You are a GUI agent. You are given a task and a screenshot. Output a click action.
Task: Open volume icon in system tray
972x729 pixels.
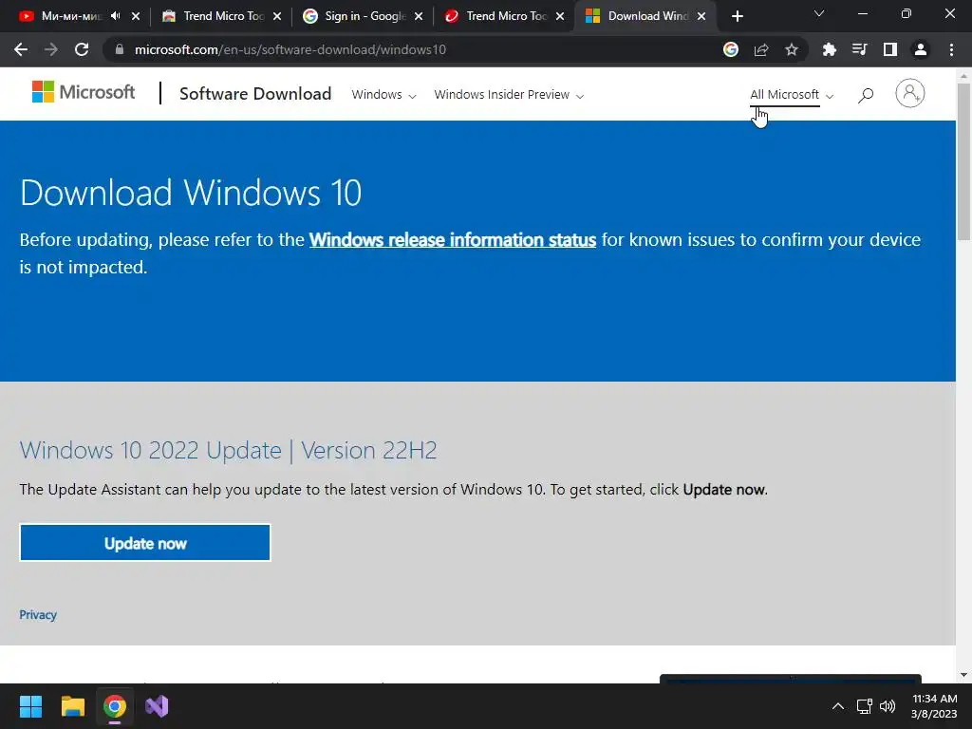click(888, 706)
